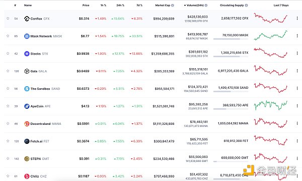This screenshot has height=181, width=302.
Task: Toggle the watchlist star for Fetch.ai
Action: pos(8,141)
